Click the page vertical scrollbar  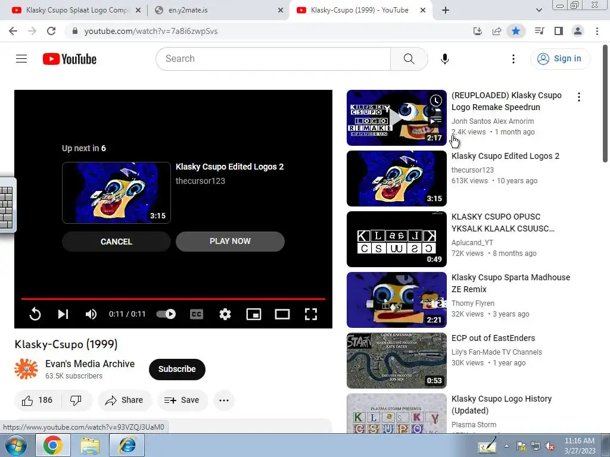coord(606,104)
